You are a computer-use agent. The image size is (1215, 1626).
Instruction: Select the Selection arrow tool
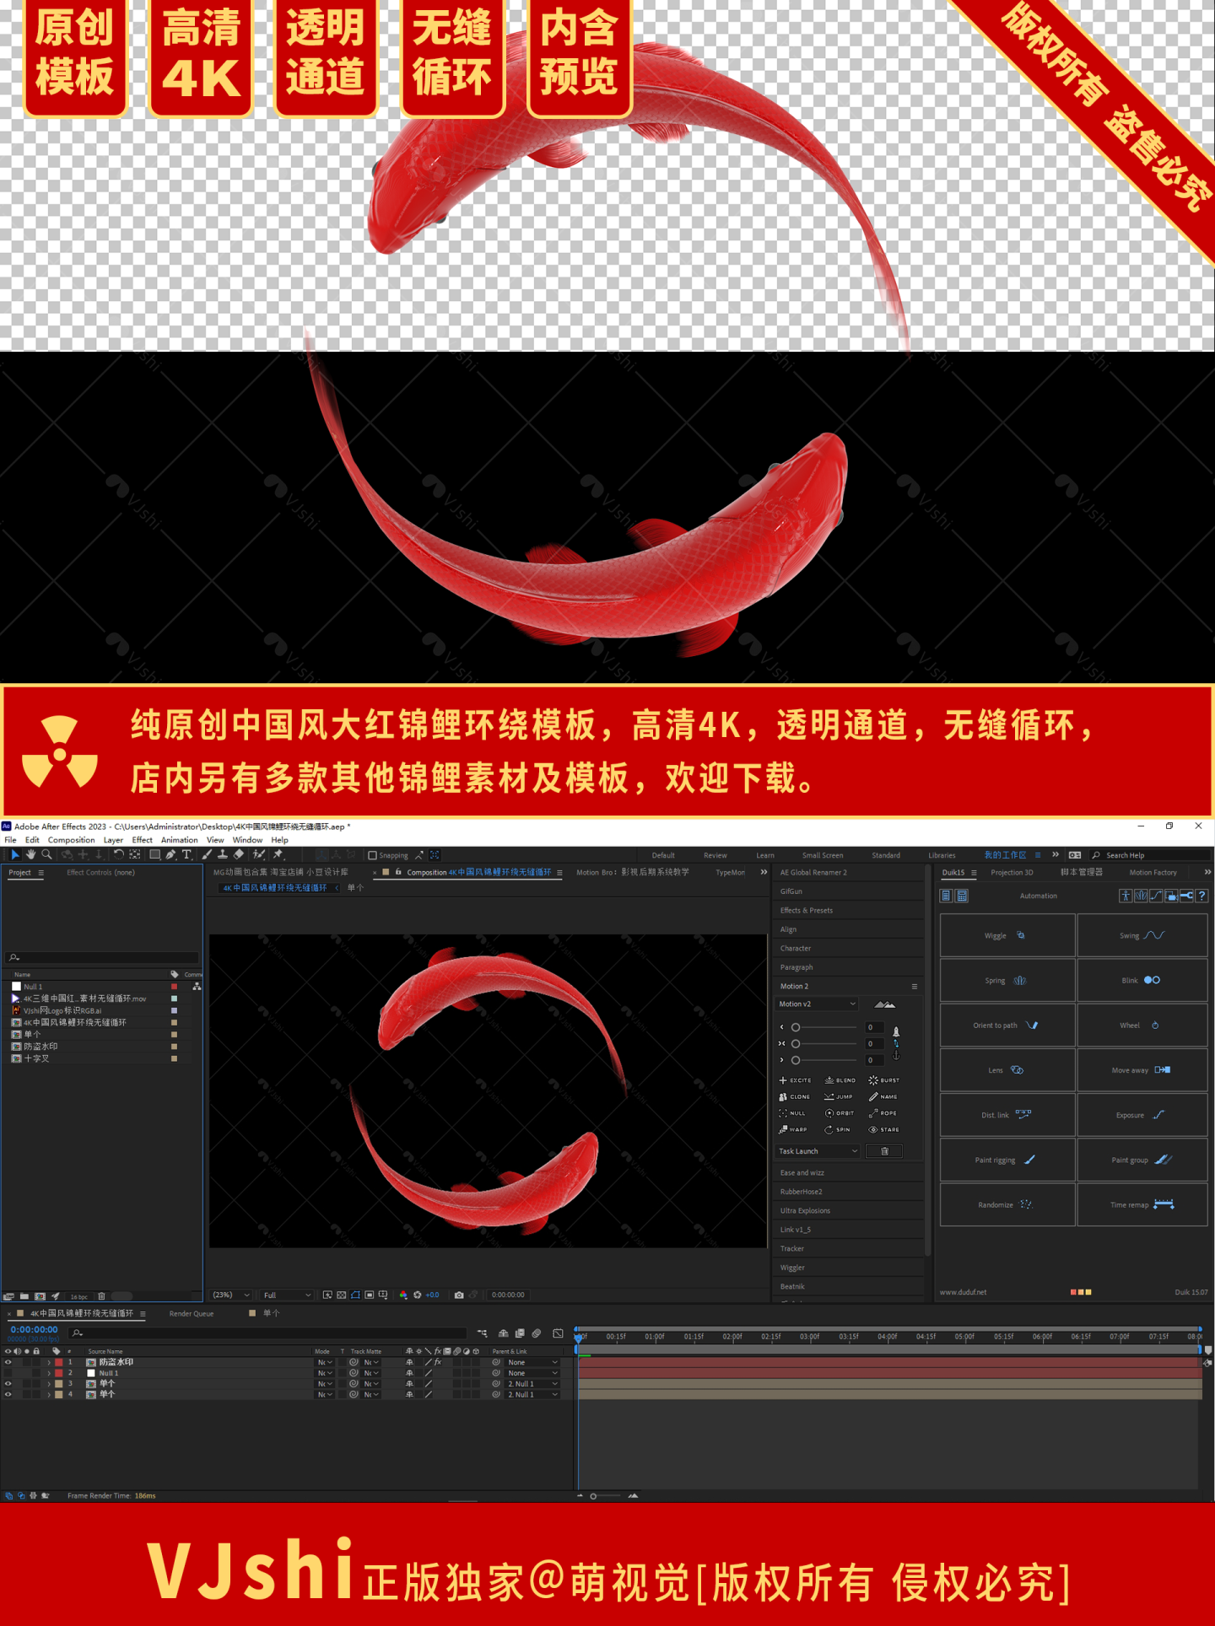coord(15,854)
